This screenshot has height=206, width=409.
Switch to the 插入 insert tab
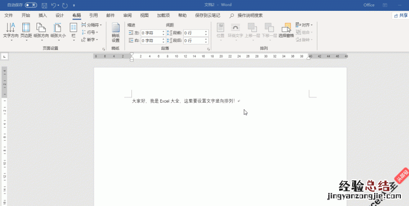click(43, 15)
